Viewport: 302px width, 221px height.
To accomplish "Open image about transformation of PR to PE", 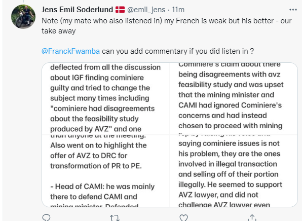I will [x=106, y=171].
